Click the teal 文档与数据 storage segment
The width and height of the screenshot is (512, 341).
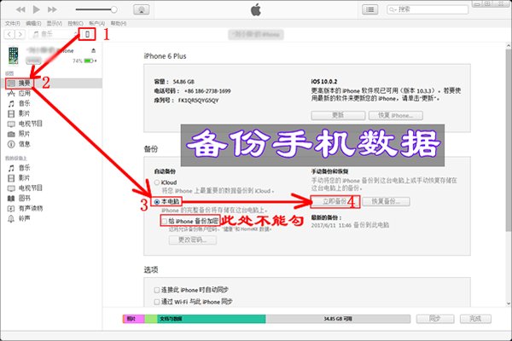[x=212, y=319]
